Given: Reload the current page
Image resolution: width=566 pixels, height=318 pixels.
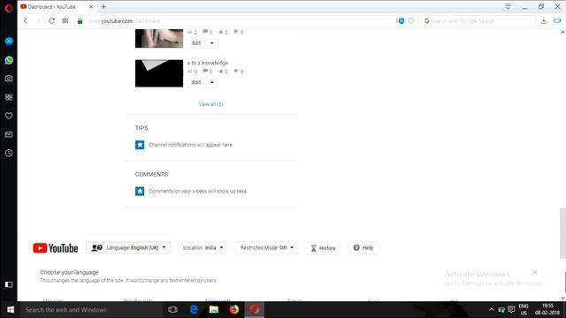Looking at the screenshot, I should pyautogui.click(x=51, y=21).
